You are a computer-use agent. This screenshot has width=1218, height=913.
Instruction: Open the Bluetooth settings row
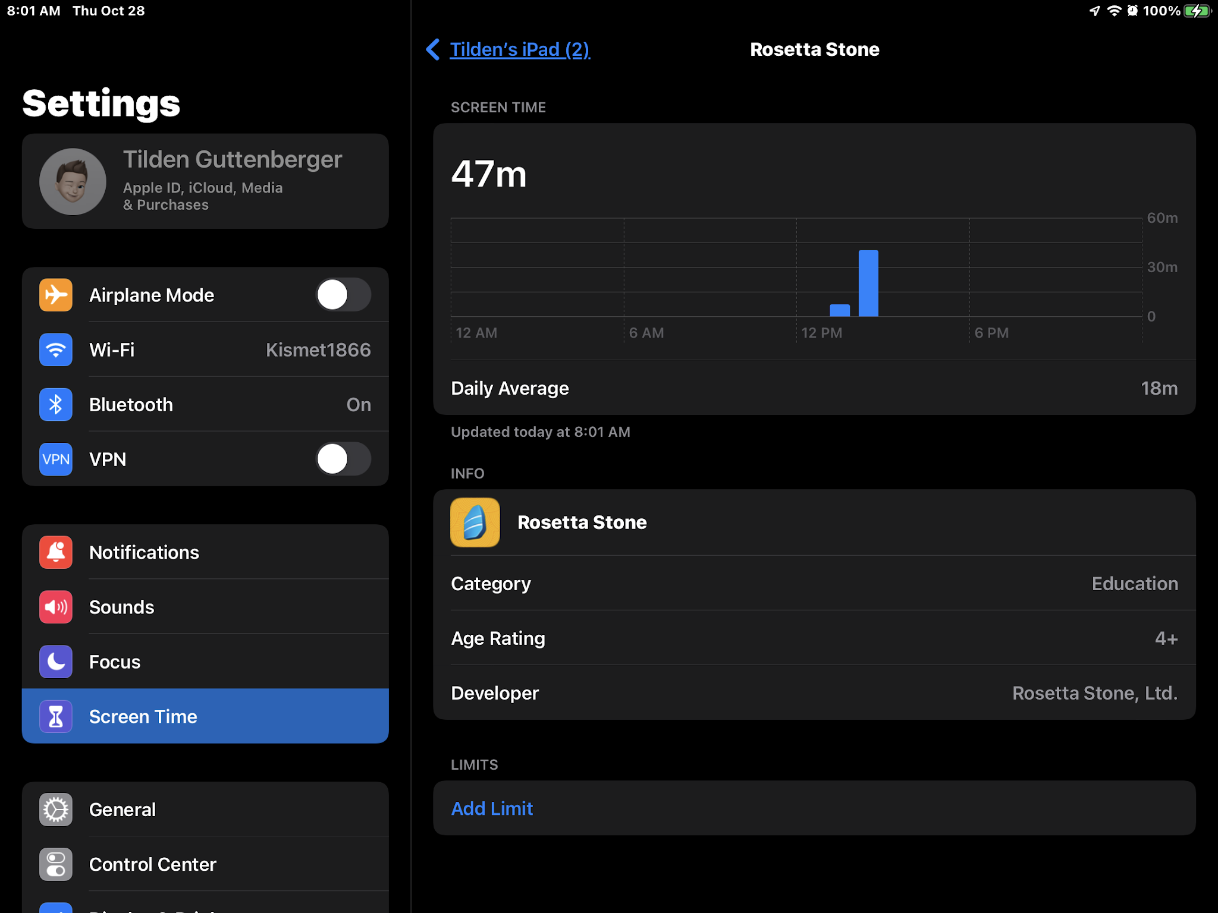(205, 404)
